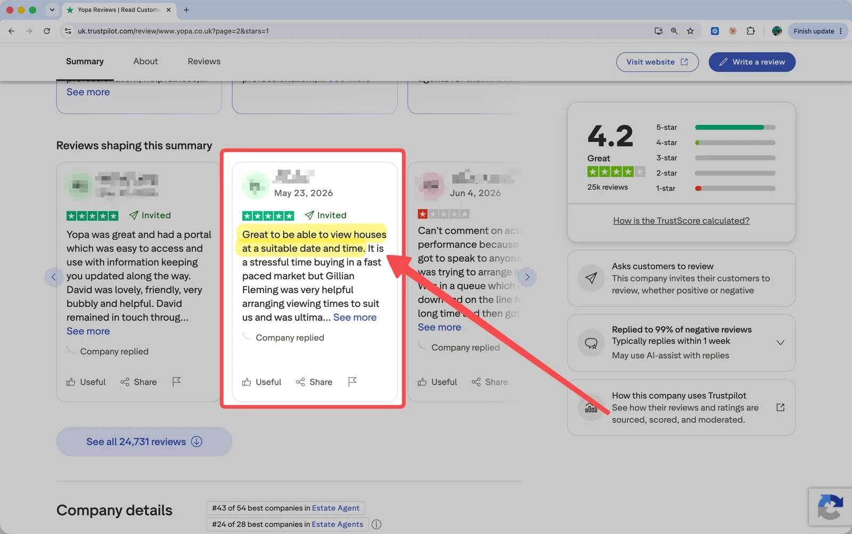Mark David review as Useful
The width and height of the screenshot is (852, 534).
tap(86, 382)
